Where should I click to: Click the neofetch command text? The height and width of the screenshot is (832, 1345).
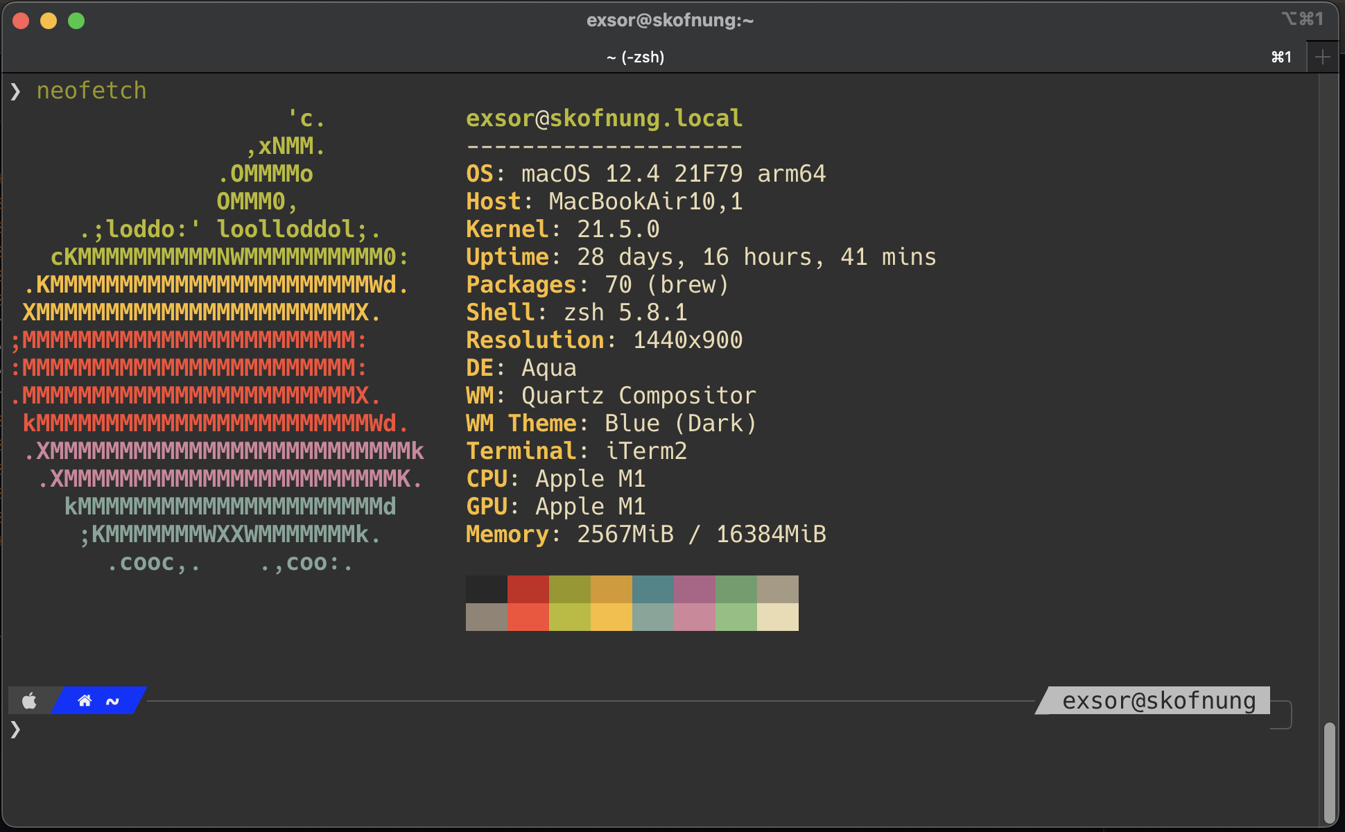(x=92, y=90)
